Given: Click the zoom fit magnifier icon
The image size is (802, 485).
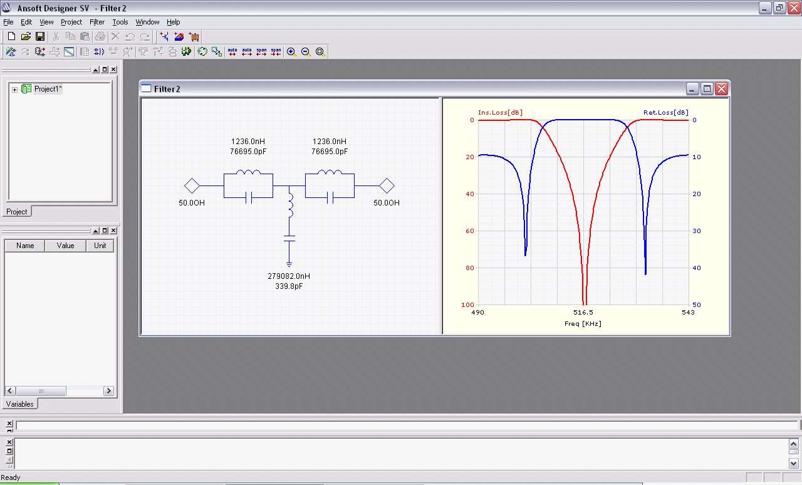Looking at the screenshot, I should coord(320,51).
